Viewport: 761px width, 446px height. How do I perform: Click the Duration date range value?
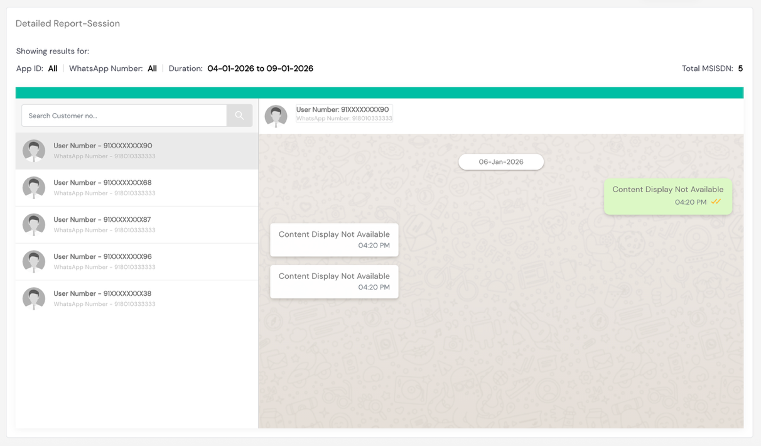point(260,68)
